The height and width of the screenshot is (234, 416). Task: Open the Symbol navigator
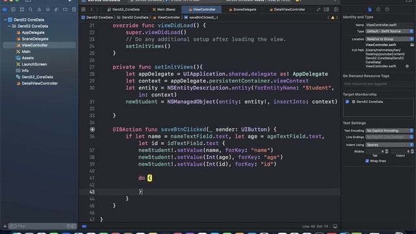click(x=22, y=10)
